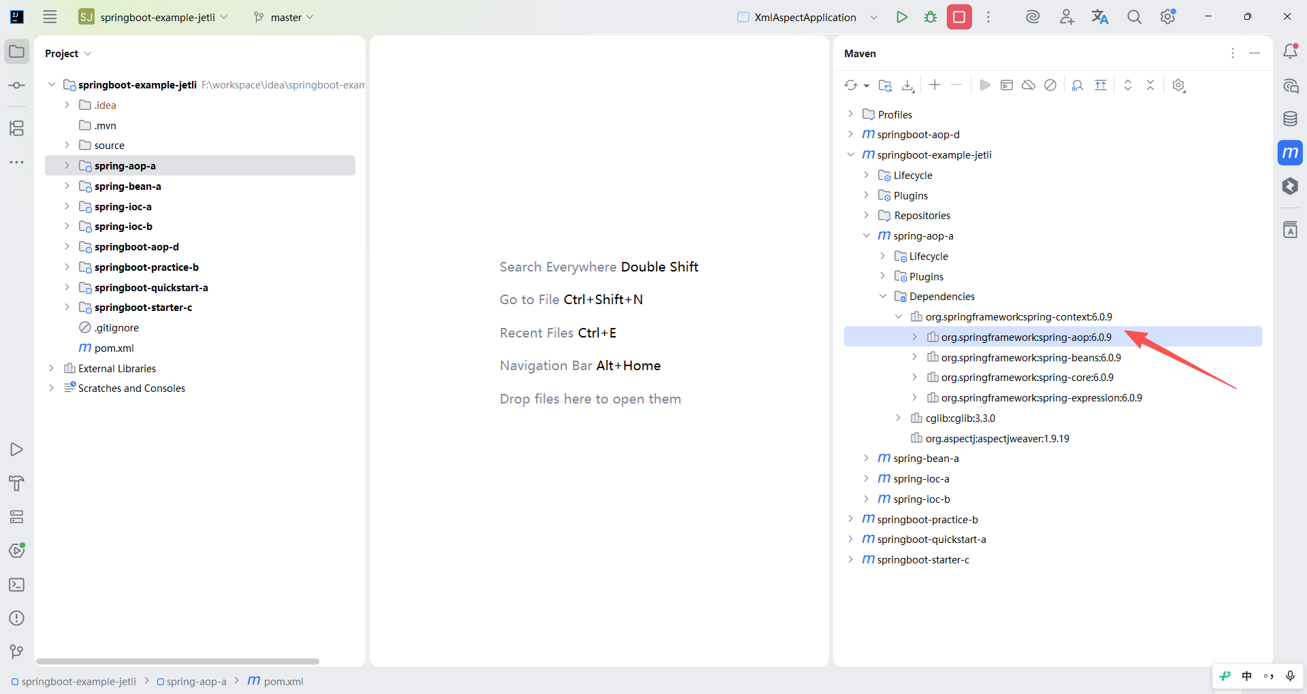Viewport: 1307px width, 694px height.
Task: Expand the External Libraries node
Action: coord(51,368)
